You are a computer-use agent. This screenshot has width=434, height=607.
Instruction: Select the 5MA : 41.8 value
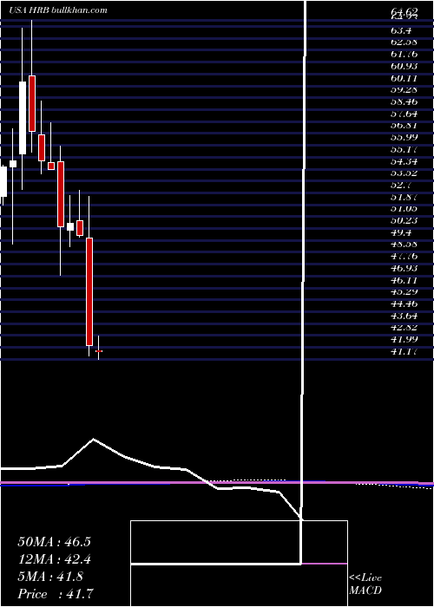point(50,577)
